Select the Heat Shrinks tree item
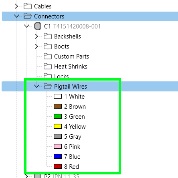This screenshot has width=178, height=178. pyautogui.click(x=71, y=67)
